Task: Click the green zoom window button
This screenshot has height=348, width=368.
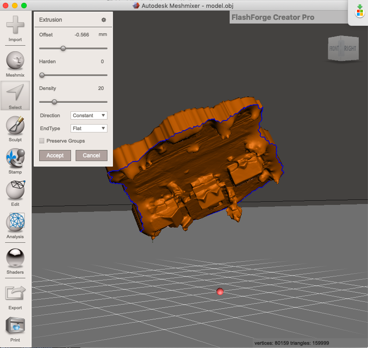Action: click(x=24, y=6)
